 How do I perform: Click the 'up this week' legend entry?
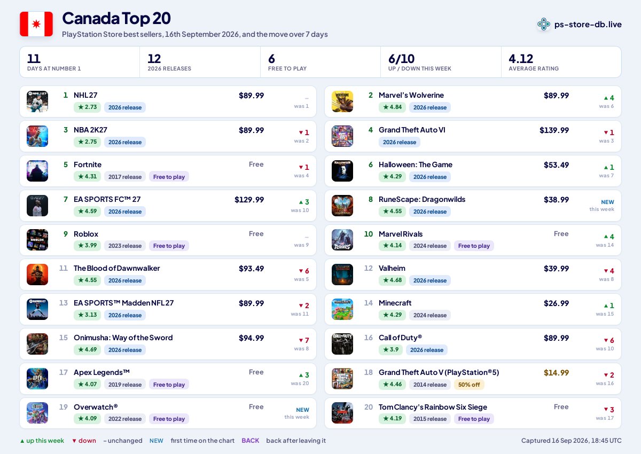click(x=42, y=441)
